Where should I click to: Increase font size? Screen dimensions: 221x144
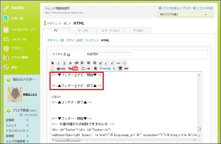(x=100, y=63)
